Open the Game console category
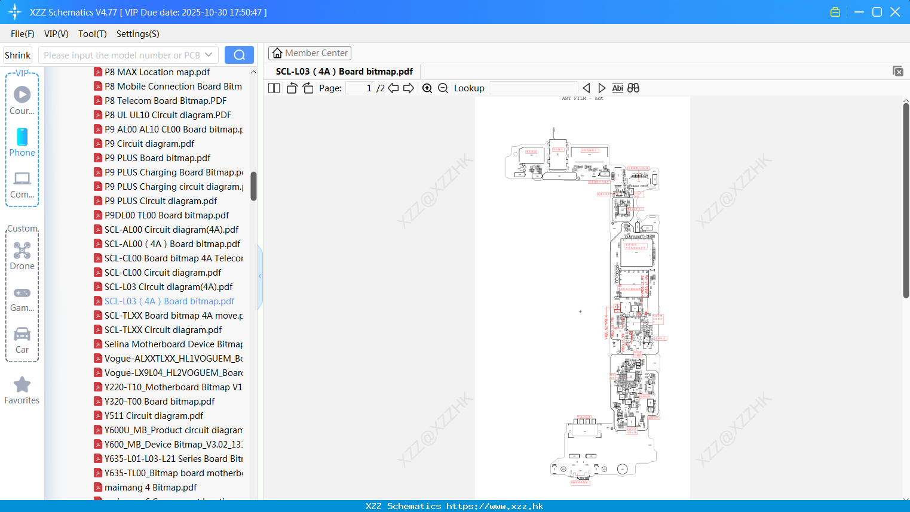The height and width of the screenshot is (512, 910). click(22, 299)
